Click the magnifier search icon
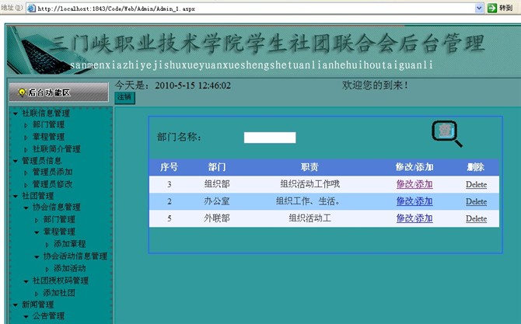This screenshot has height=324, width=521. (x=446, y=134)
